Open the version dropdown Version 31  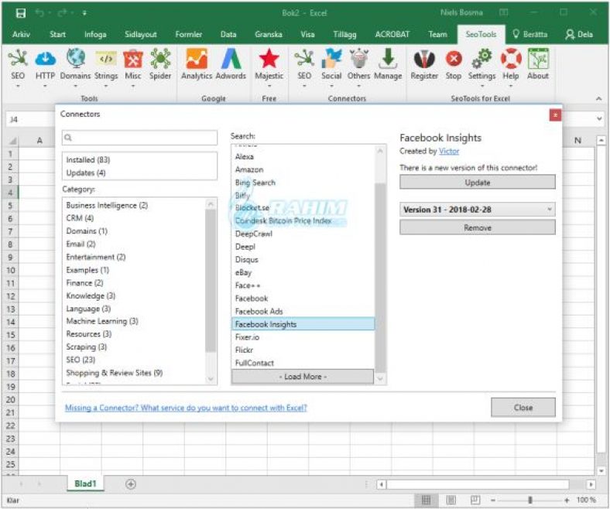click(x=478, y=210)
